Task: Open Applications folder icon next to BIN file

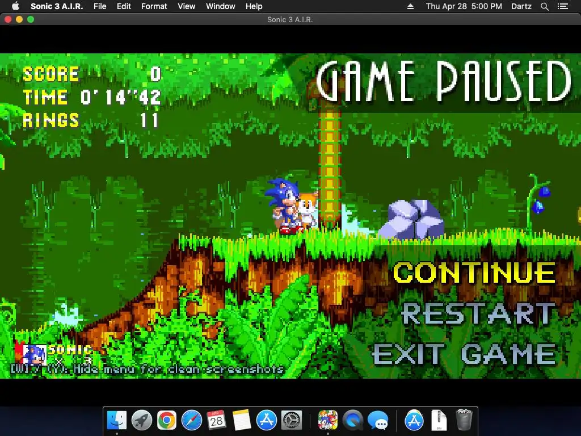Action: point(414,420)
